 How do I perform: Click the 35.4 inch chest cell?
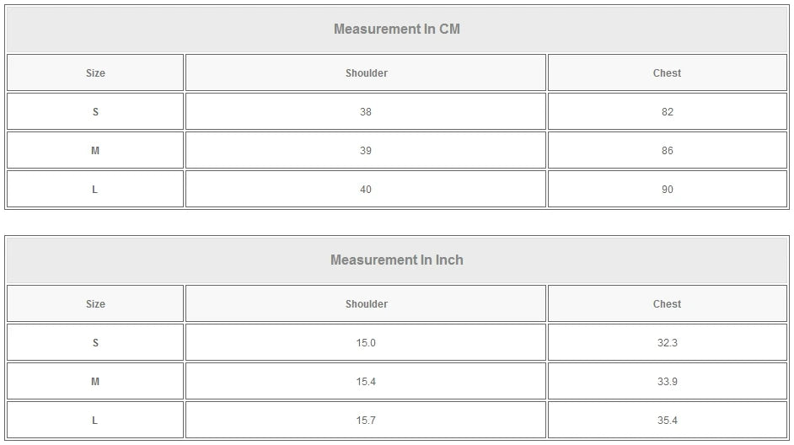coord(667,421)
